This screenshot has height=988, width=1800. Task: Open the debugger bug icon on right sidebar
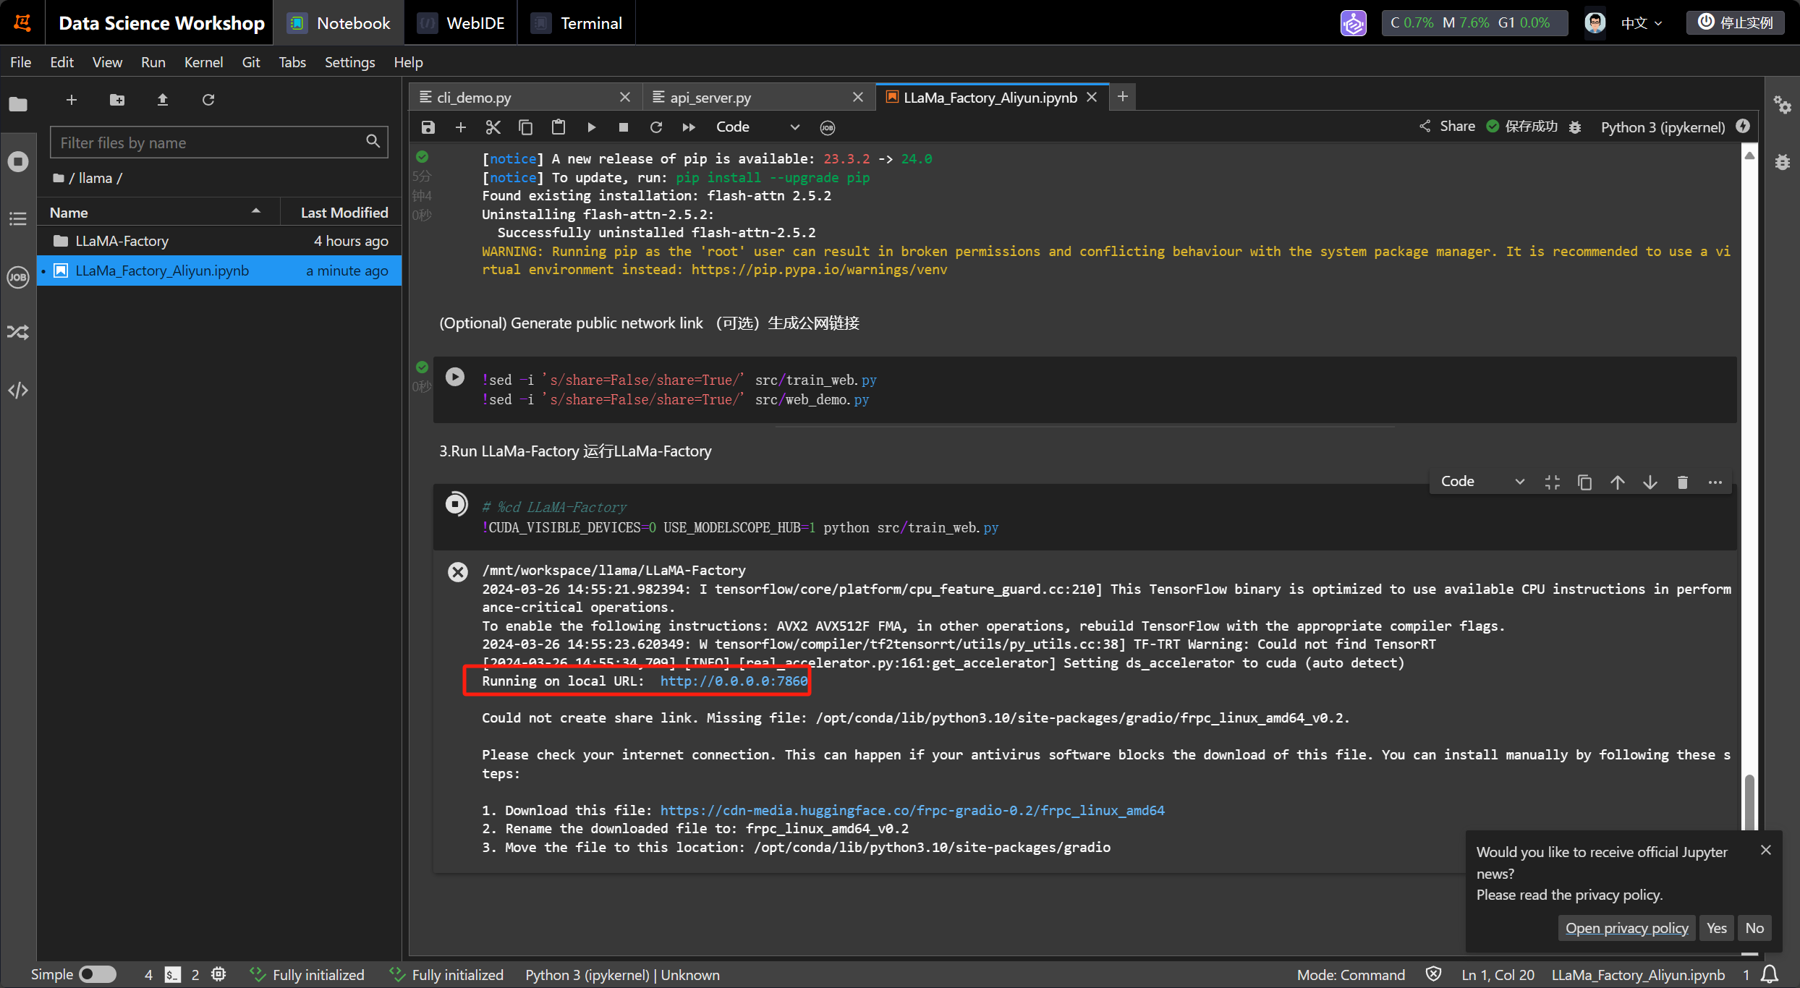click(1783, 162)
